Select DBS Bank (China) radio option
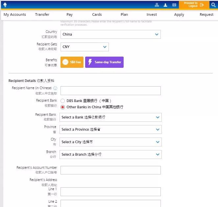 click(63, 101)
